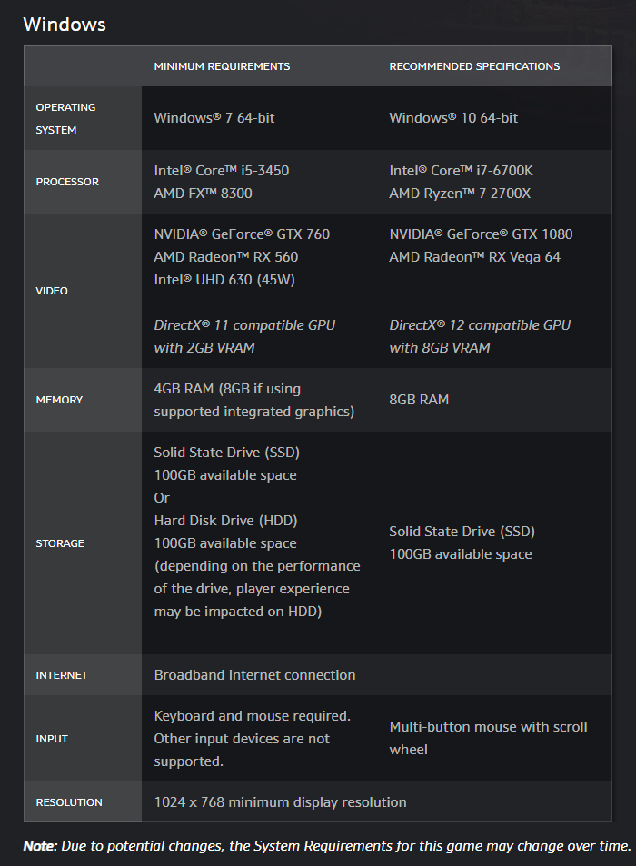Click the AMD Ryzen 7 2700X text

(460, 194)
